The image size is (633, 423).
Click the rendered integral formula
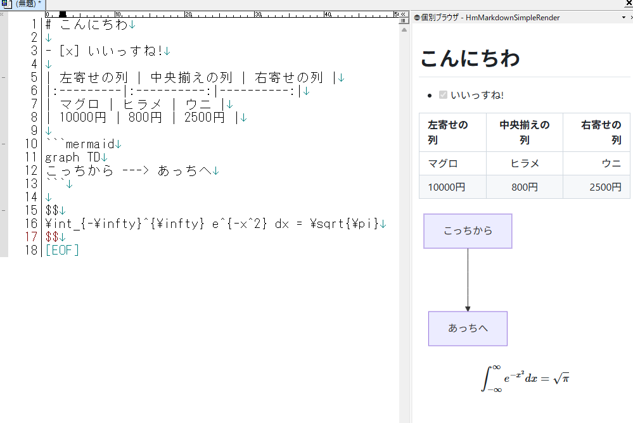click(525, 379)
